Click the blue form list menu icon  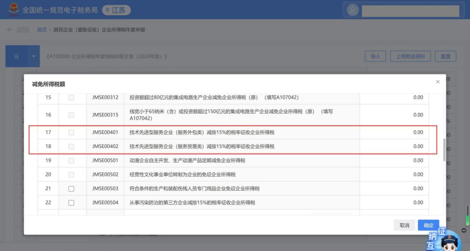click(17, 56)
